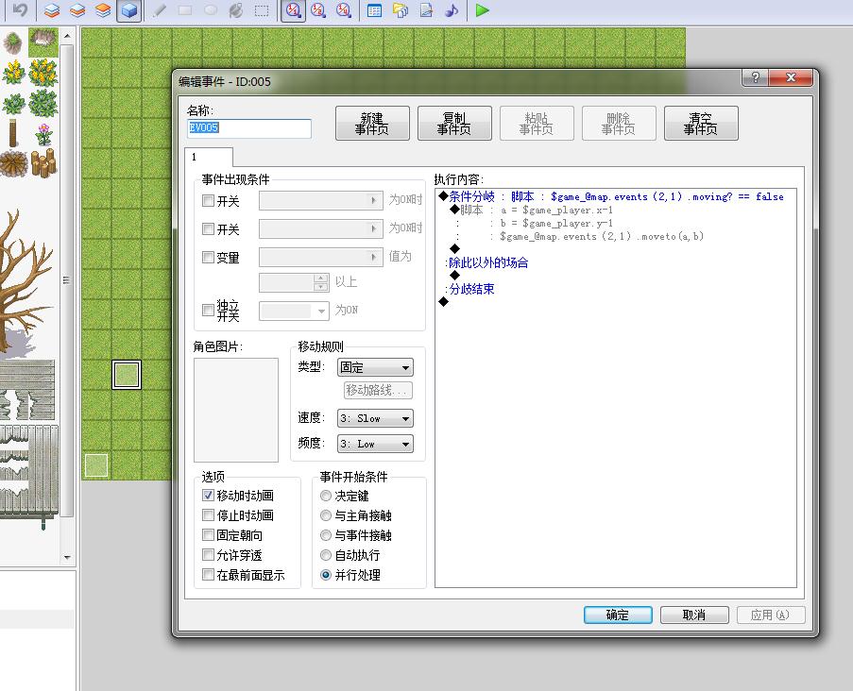Click the green Playtest arrow icon
The width and height of the screenshot is (853, 691).
pos(482,9)
